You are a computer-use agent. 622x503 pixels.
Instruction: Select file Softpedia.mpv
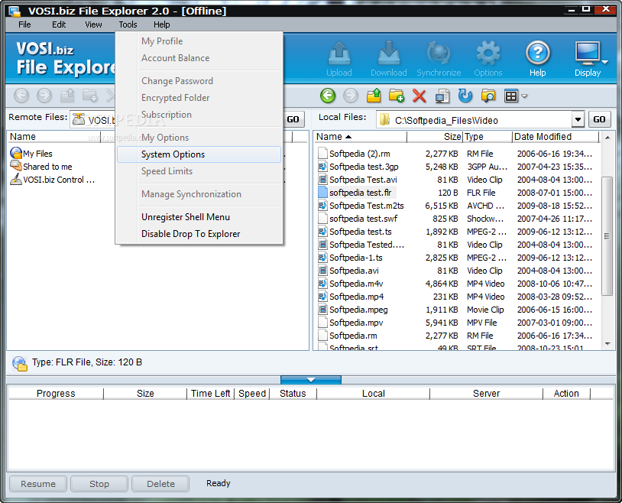coord(356,323)
